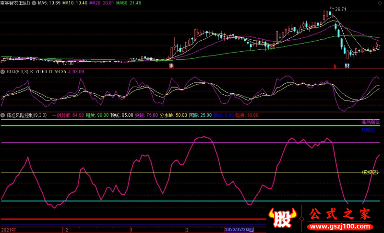Expand the KDJ(9,3,3) indicator menu arrow

(x=3, y=72)
